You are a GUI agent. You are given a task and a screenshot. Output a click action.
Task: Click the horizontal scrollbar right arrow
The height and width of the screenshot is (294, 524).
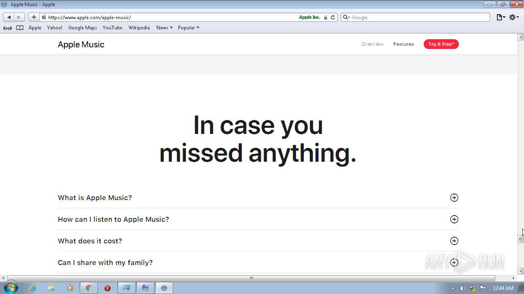[514, 278]
